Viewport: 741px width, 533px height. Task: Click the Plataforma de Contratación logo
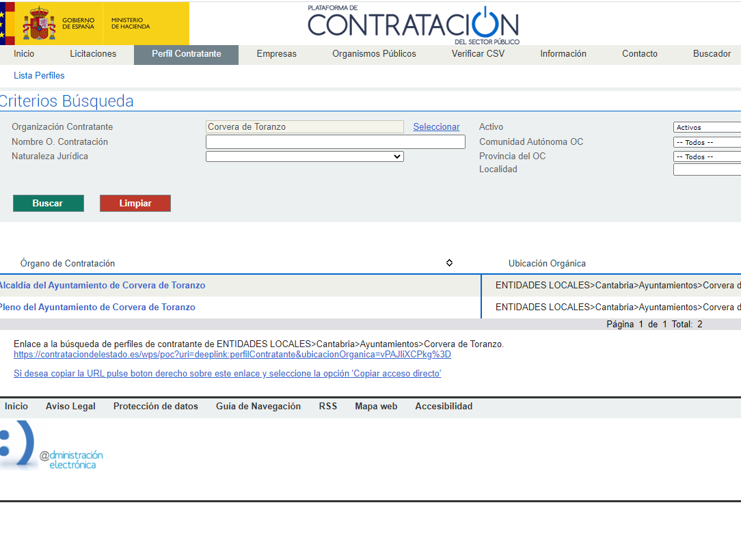tap(413, 25)
